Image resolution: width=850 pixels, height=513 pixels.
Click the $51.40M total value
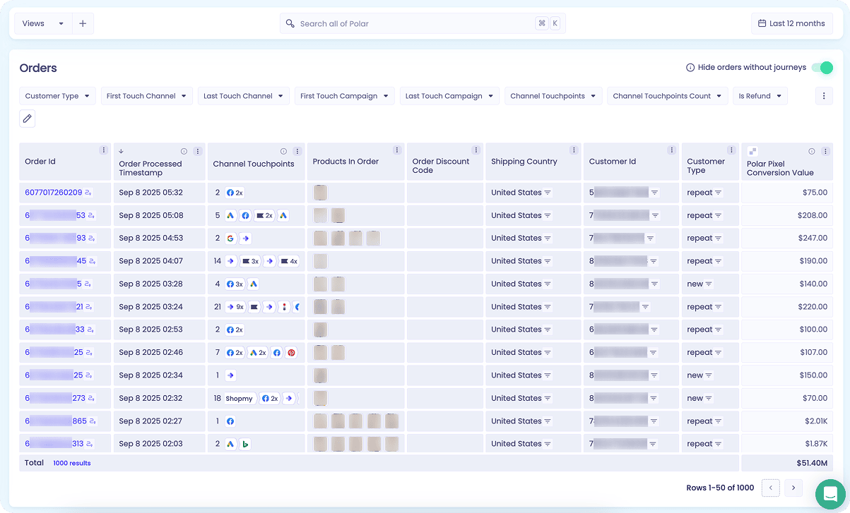point(812,463)
